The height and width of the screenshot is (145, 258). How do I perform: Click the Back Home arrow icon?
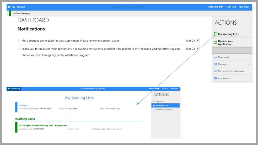coord(154,101)
